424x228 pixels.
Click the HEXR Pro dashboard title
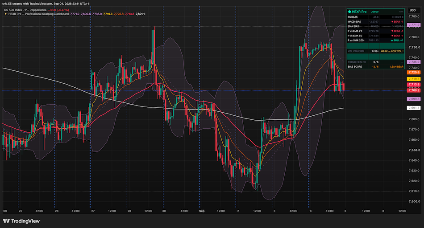(359, 12)
